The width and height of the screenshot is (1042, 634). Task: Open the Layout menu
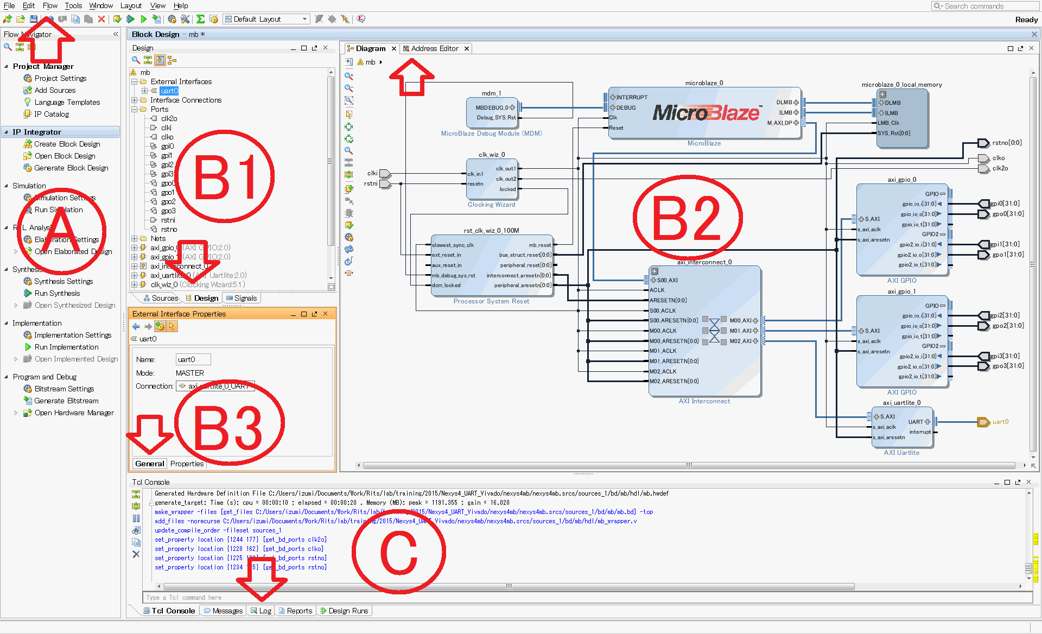click(x=131, y=5)
